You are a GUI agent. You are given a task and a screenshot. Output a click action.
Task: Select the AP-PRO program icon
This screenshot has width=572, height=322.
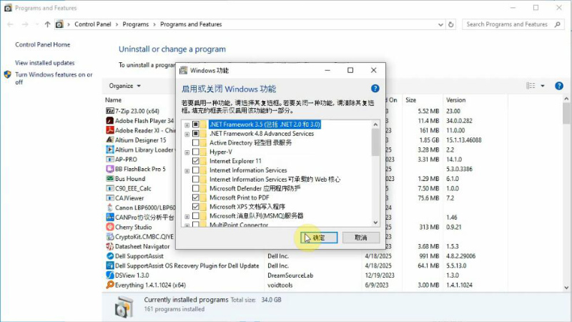pyautogui.click(x=110, y=159)
